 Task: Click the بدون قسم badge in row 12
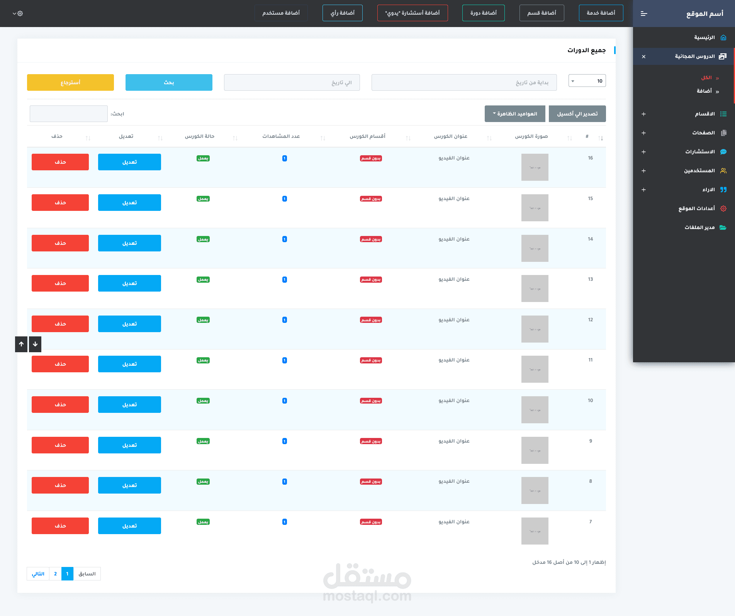(x=371, y=320)
